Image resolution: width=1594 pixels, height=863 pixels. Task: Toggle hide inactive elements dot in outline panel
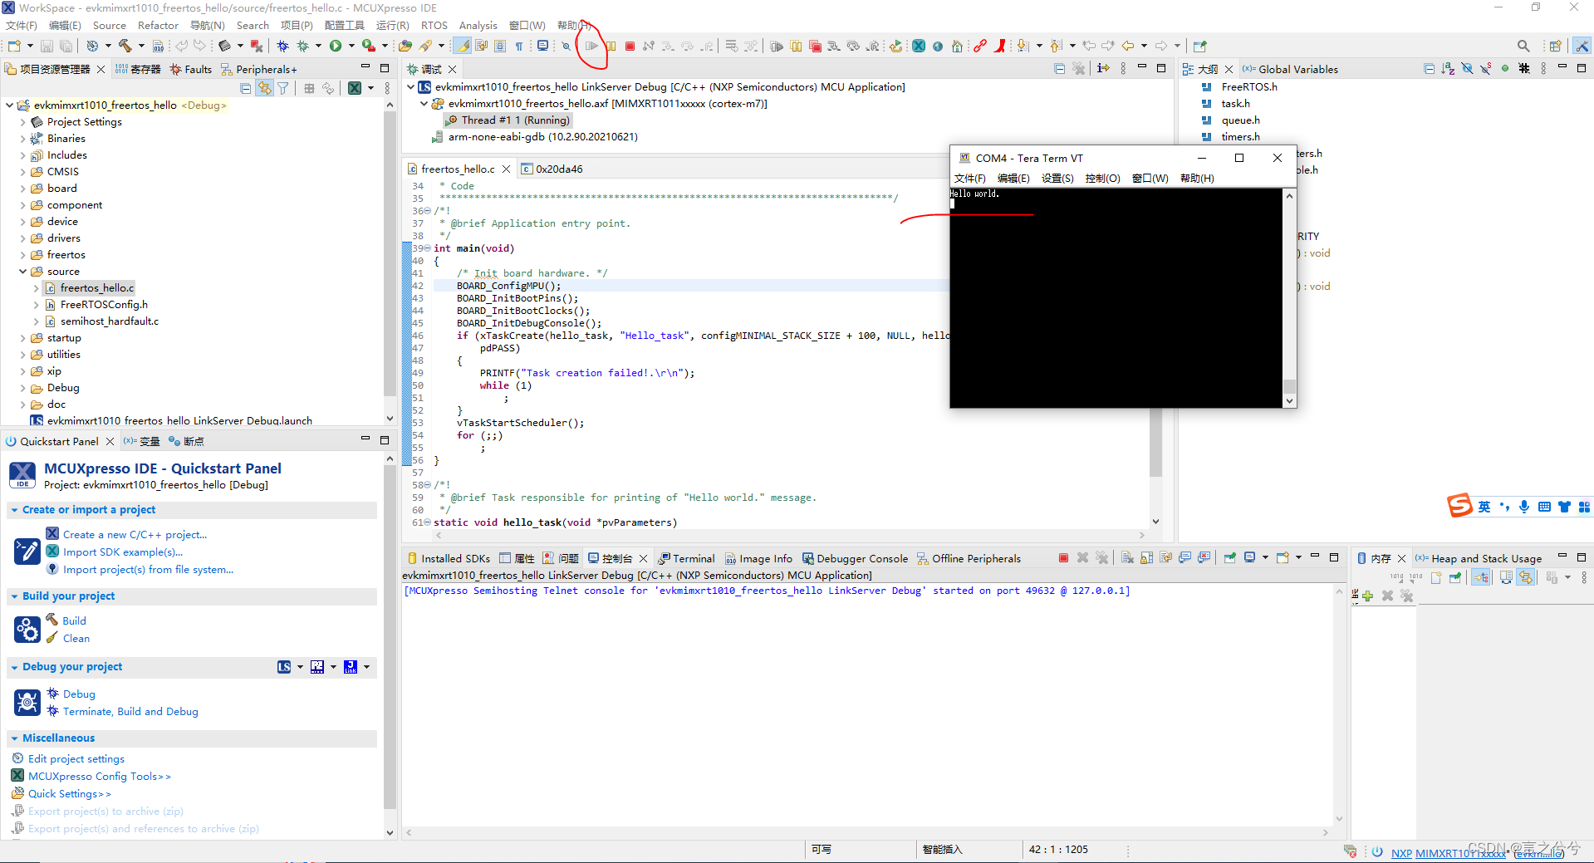tap(1505, 69)
